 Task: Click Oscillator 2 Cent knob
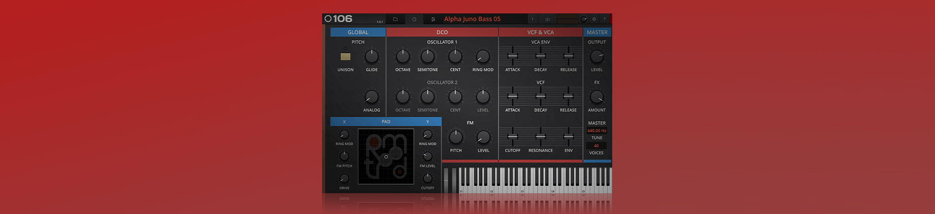click(x=455, y=97)
